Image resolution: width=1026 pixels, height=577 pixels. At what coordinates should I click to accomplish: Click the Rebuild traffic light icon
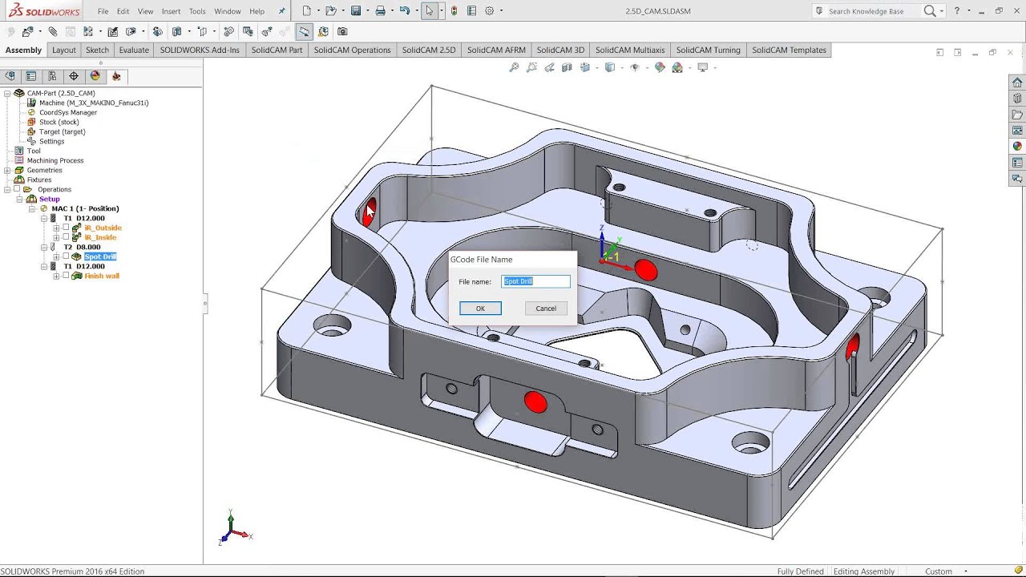click(x=454, y=11)
